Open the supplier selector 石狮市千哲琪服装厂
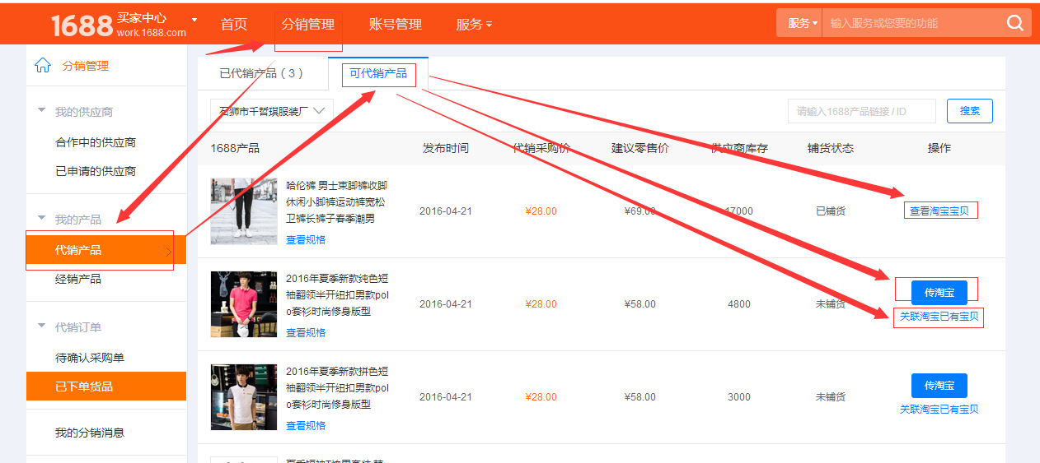The width and height of the screenshot is (1040, 463). point(272,110)
